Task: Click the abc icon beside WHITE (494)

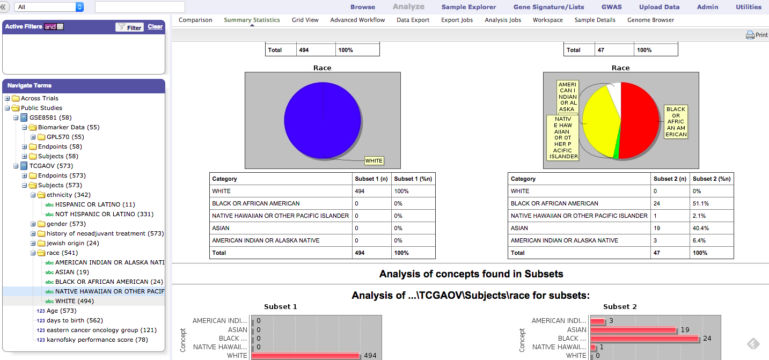Action: tap(49, 301)
